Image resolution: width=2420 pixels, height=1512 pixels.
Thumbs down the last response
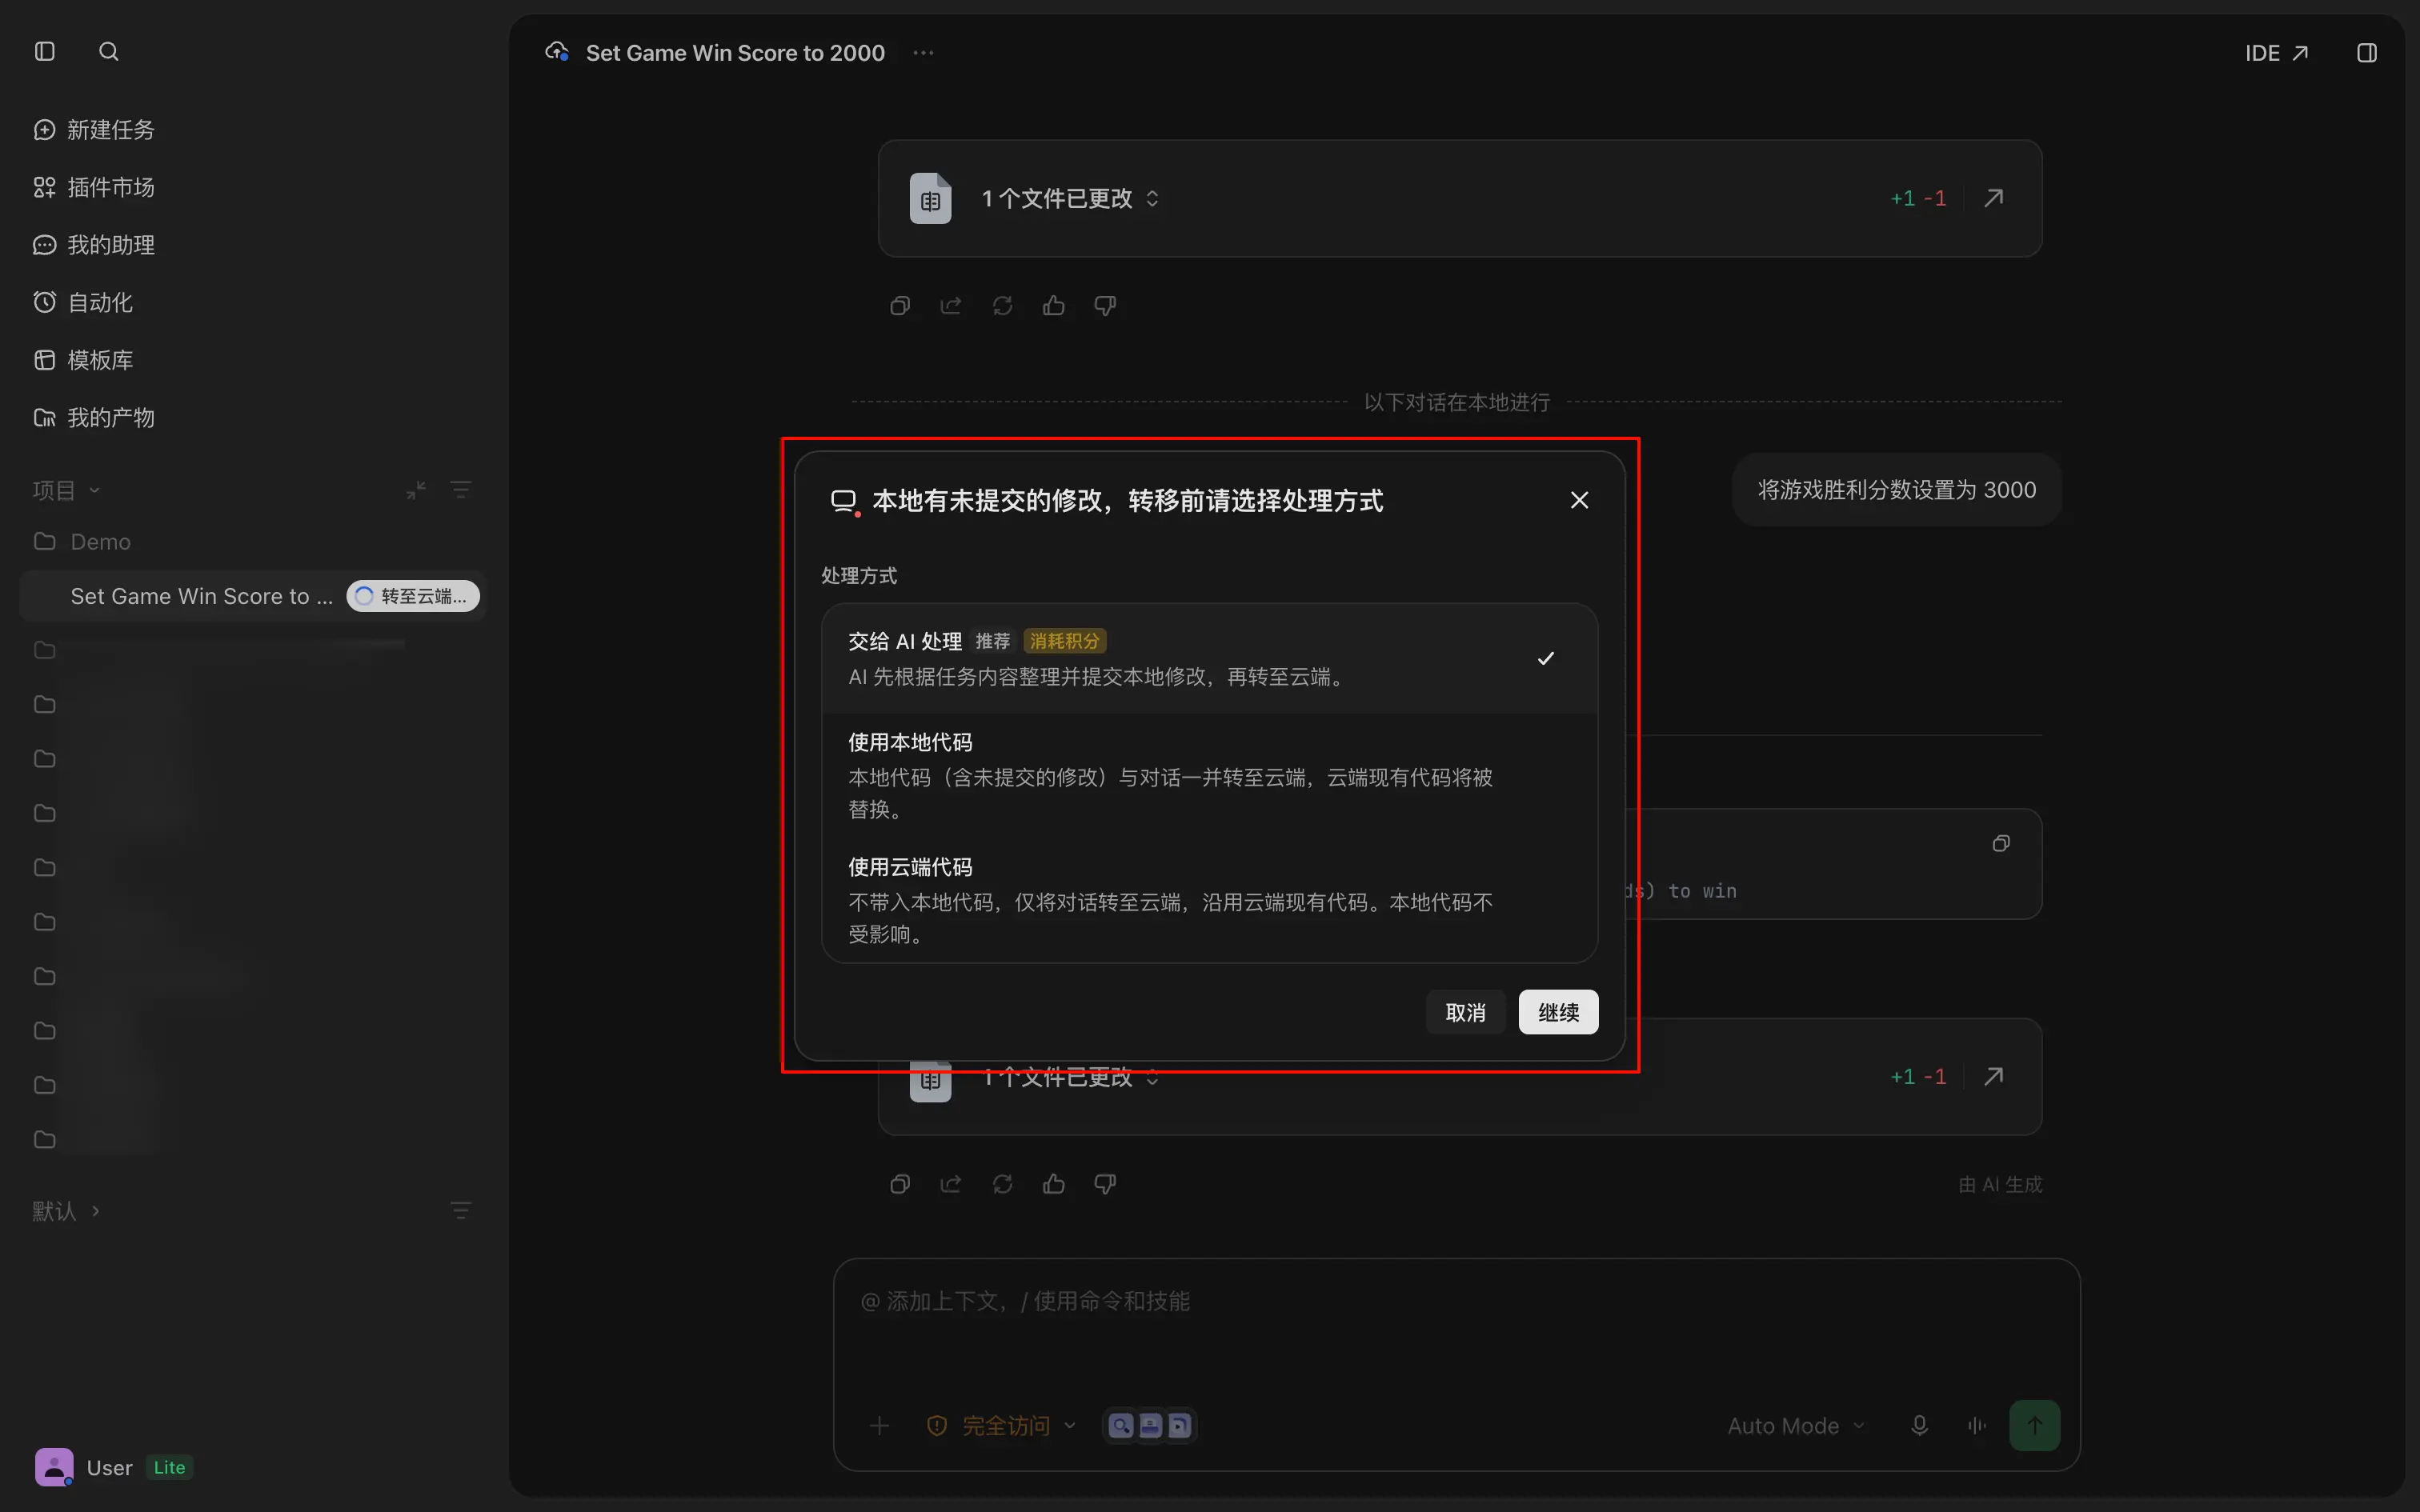pos(1105,1184)
